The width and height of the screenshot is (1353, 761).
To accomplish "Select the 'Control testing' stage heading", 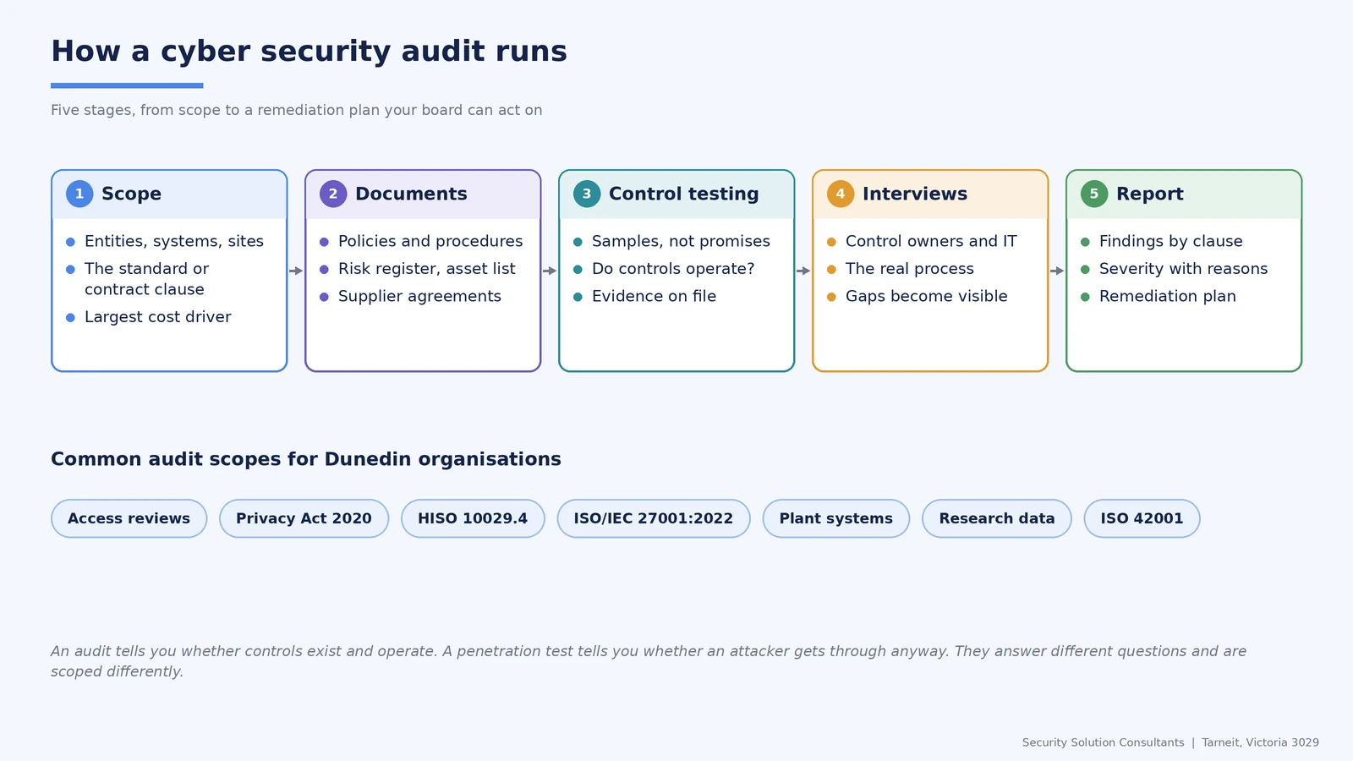I will 684,194.
